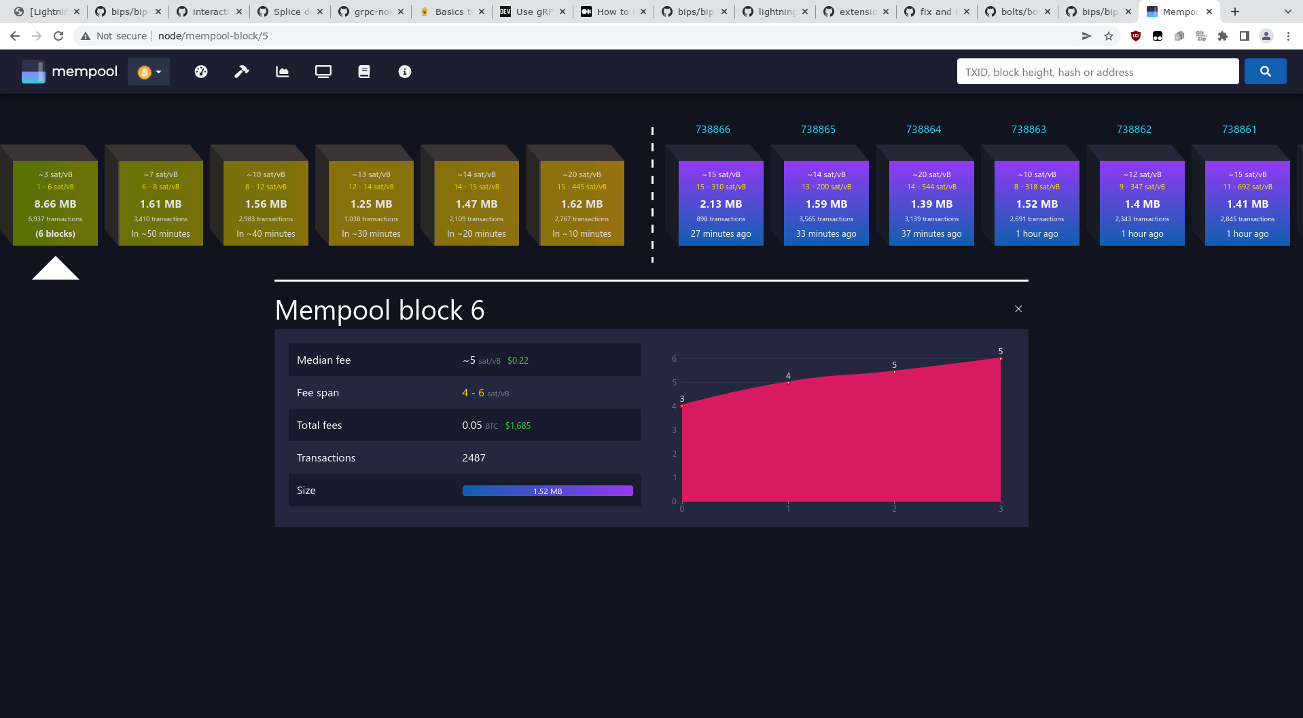1303x718 pixels.
Task: Expand the tab search chevron
Action: tap(1287, 12)
